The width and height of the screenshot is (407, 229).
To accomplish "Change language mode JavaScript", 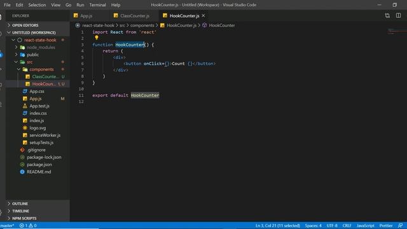I will click(365, 226).
